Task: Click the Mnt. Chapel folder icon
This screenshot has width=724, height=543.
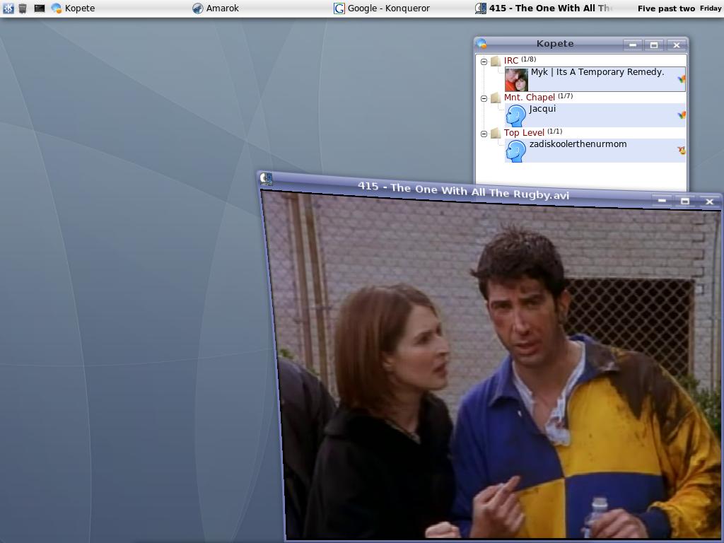Action: point(496,98)
